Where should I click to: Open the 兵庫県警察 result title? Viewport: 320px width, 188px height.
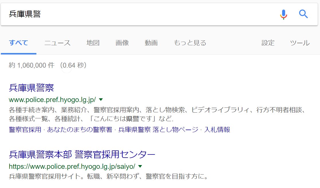32,88
